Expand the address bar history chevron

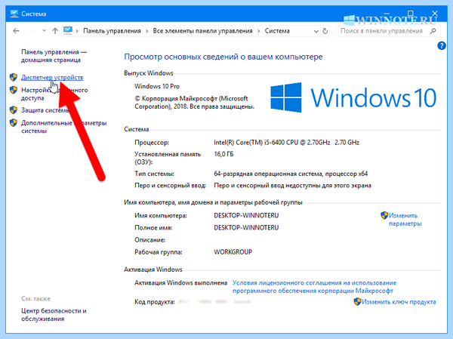[x=316, y=31]
